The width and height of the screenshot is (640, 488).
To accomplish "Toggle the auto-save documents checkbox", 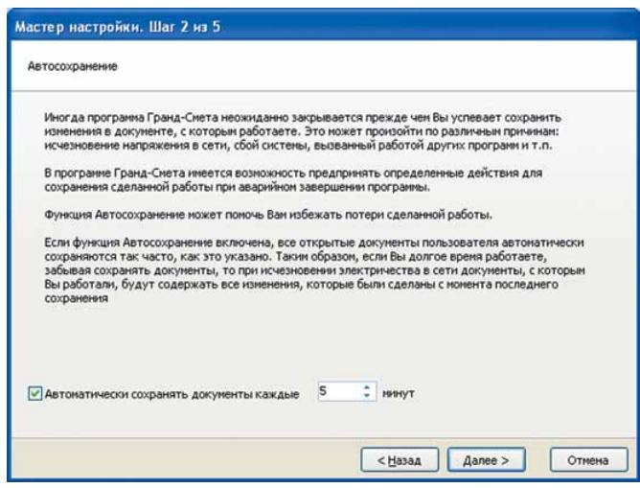I will click(35, 394).
